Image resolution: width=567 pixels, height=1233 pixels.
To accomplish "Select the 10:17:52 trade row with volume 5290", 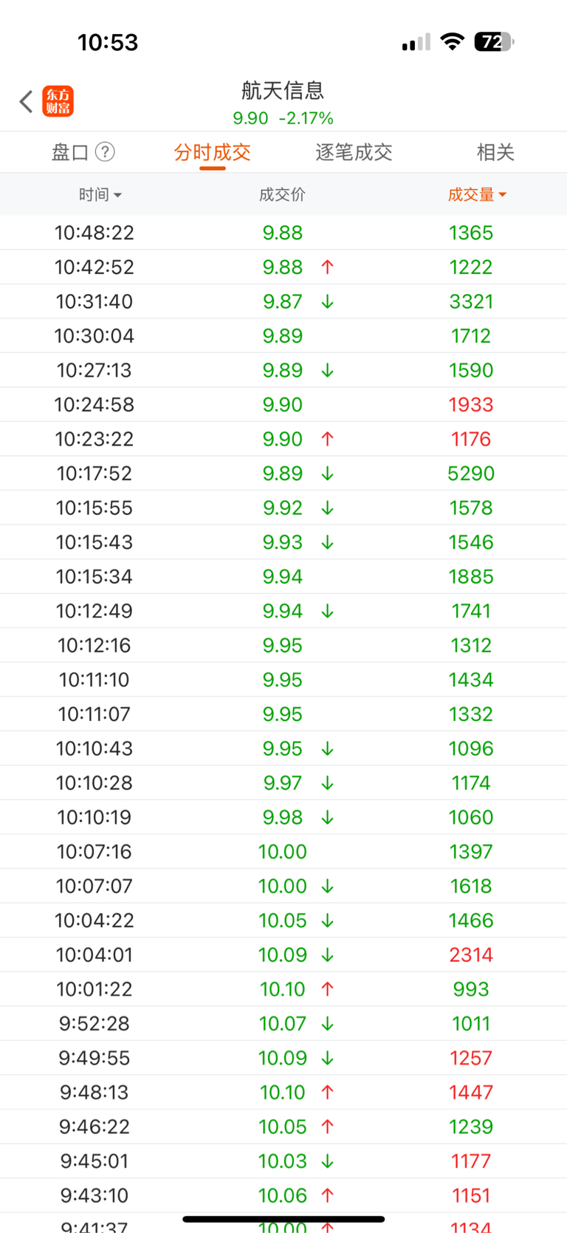I will pos(283,474).
